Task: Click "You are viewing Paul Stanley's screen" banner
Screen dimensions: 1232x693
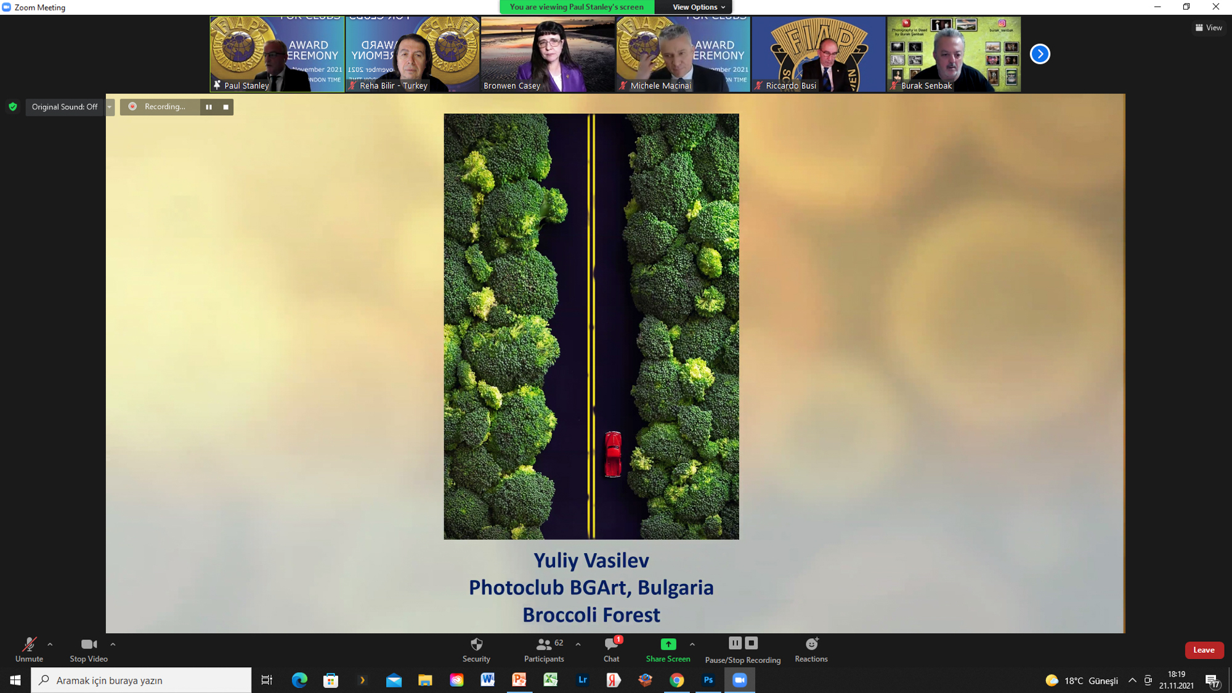Action: [x=577, y=7]
